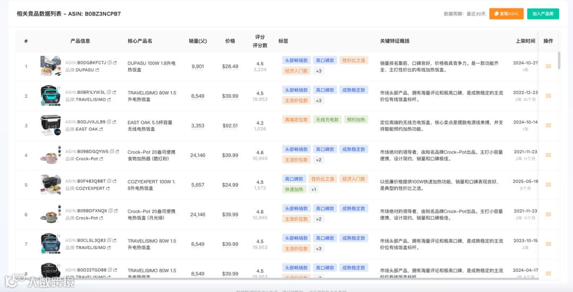The width and height of the screenshot is (573, 292).
Task: Click 无线充电款 tag in EAST OAK row
Action: click(327, 120)
